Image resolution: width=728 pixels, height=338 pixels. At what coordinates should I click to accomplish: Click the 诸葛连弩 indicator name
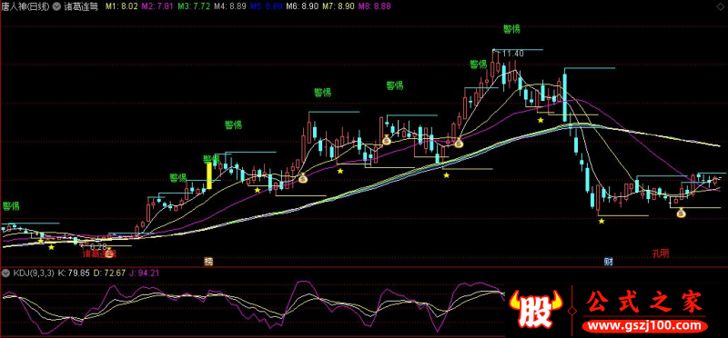pos(81,7)
